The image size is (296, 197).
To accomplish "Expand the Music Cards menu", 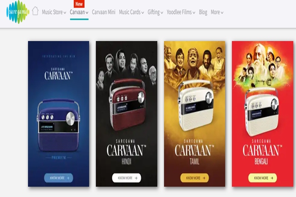I will coord(131,12).
